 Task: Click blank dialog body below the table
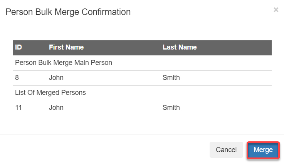142,124
